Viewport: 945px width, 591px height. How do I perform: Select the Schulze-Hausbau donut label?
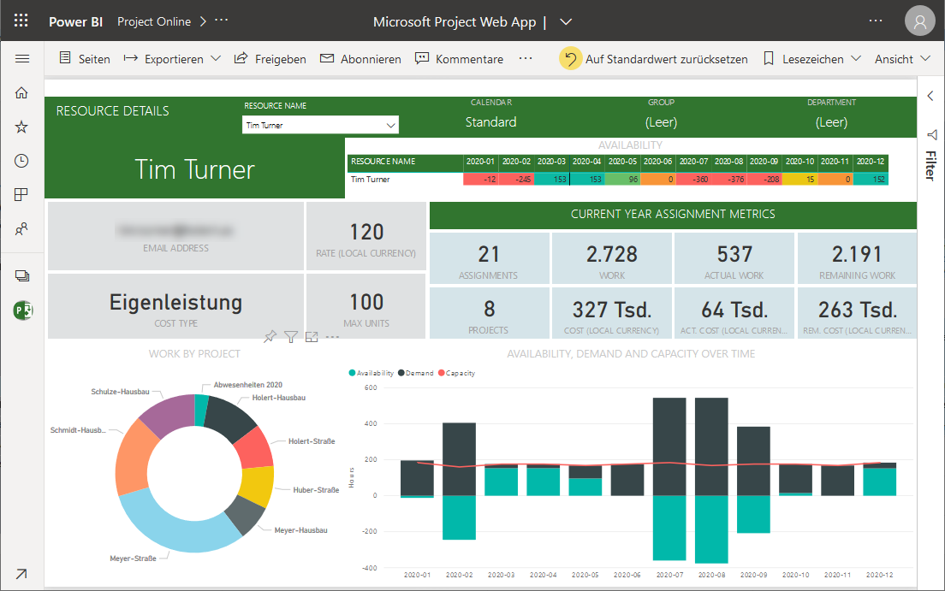click(120, 392)
